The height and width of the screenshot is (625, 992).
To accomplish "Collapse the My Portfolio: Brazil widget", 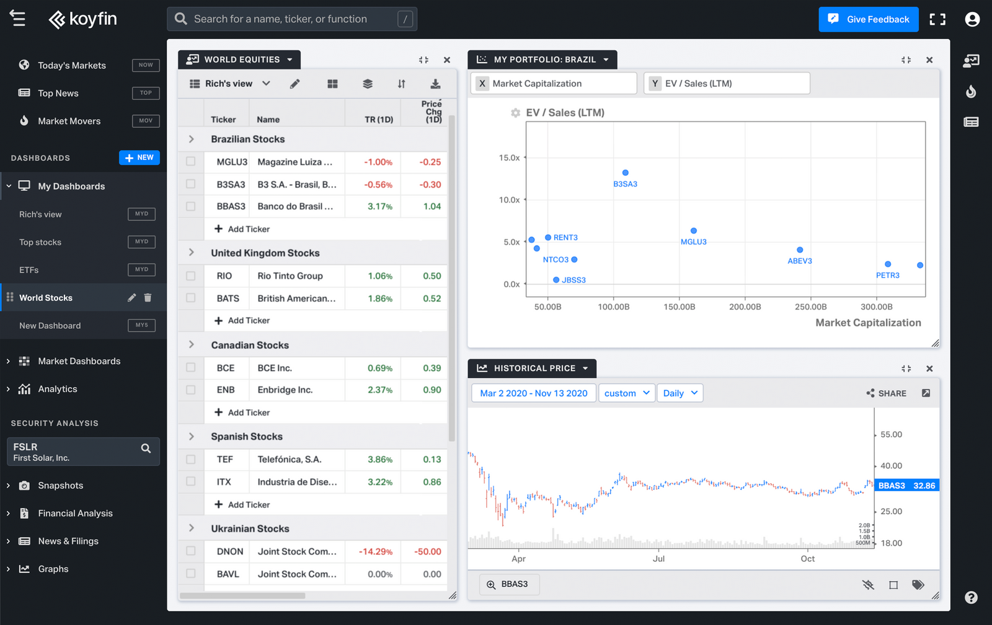I will coord(906,60).
